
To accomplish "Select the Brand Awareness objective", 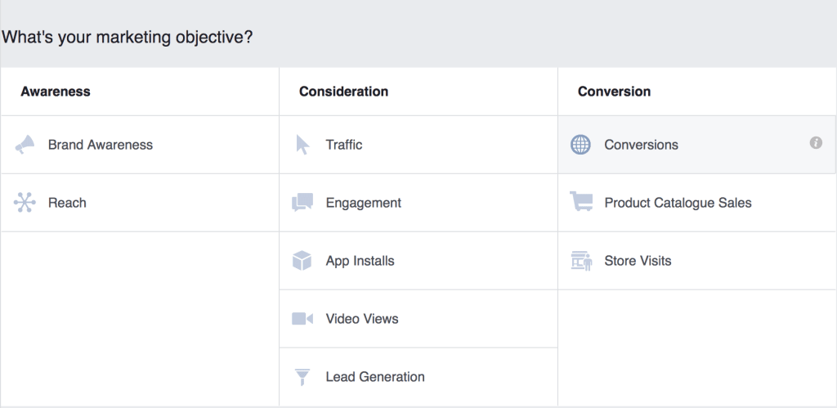I will [x=140, y=145].
